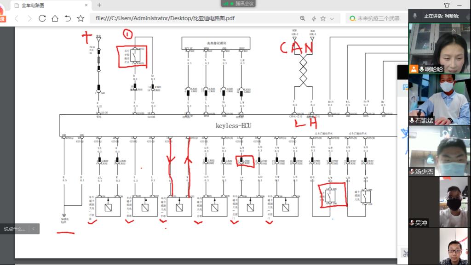Click the lightning speed-mode icon

pyautogui.click(x=314, y=18)
